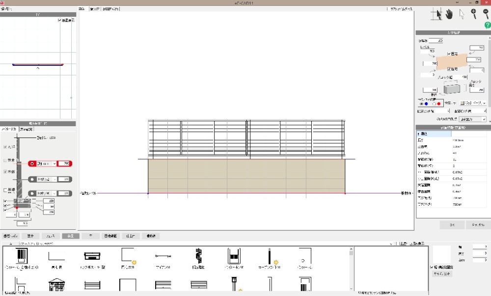
Task: Toggle the 固定 checkbox above the wall preview
Action: (449, 54)
